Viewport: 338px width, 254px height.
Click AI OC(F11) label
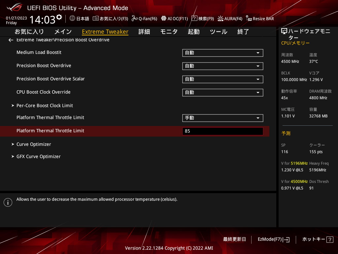point(178,19)
